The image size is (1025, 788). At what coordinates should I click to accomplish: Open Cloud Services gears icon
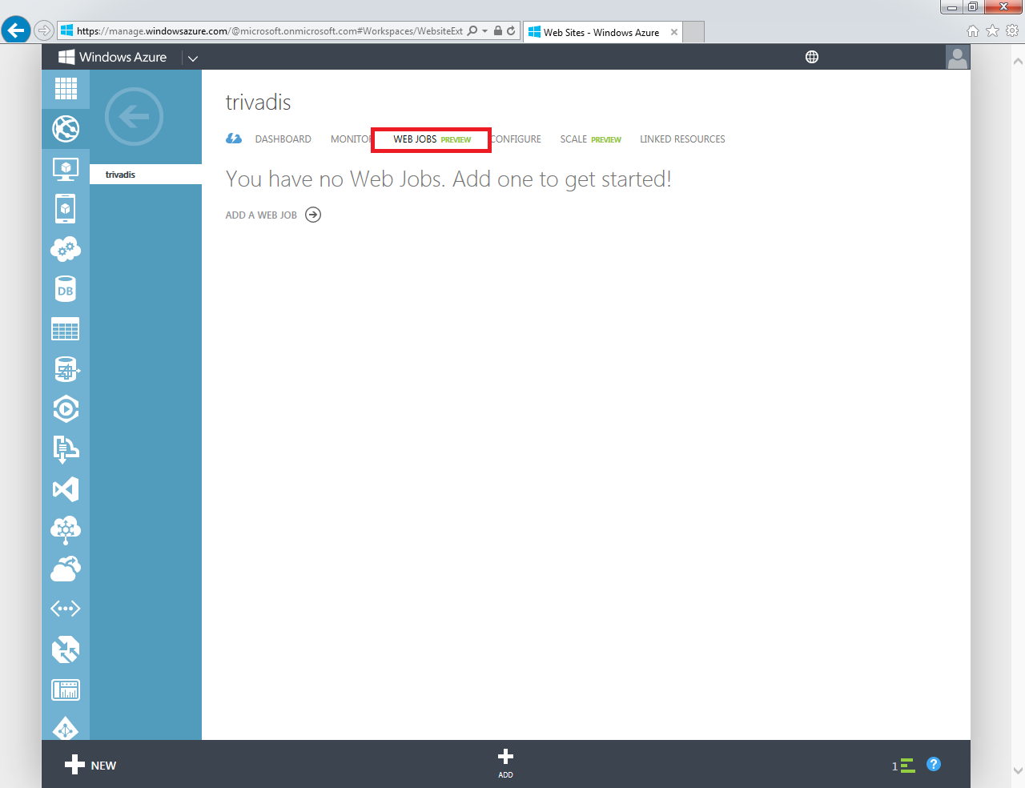click(x=66, y=249)
